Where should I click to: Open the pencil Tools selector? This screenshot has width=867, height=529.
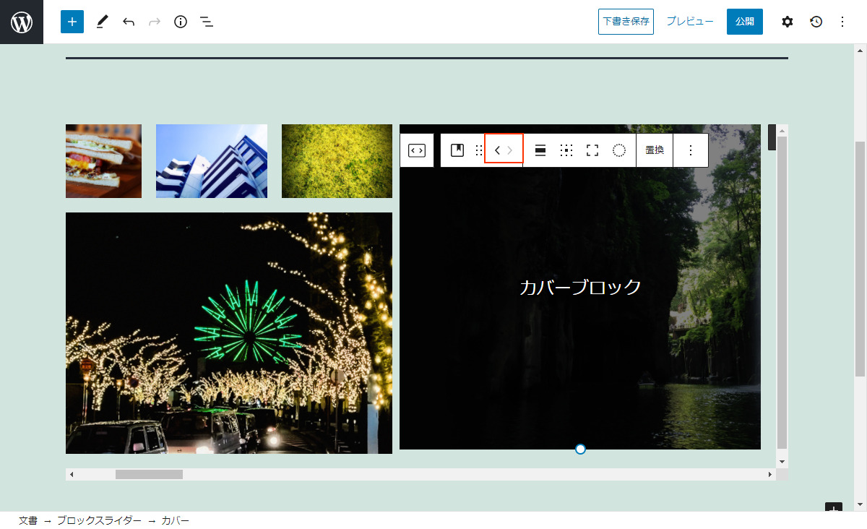[102, 22]
